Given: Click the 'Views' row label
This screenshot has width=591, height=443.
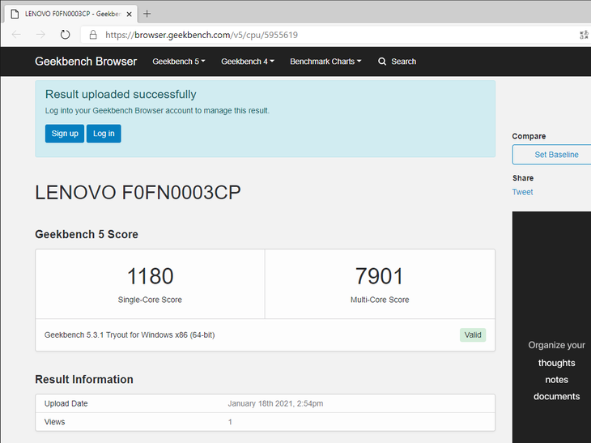Looking at the screenshot, I should (55, 422).
